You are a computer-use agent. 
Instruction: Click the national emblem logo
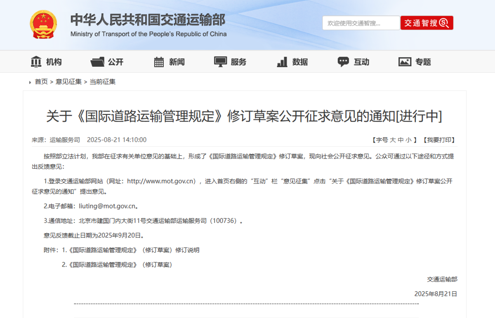(x=43, y=25)
